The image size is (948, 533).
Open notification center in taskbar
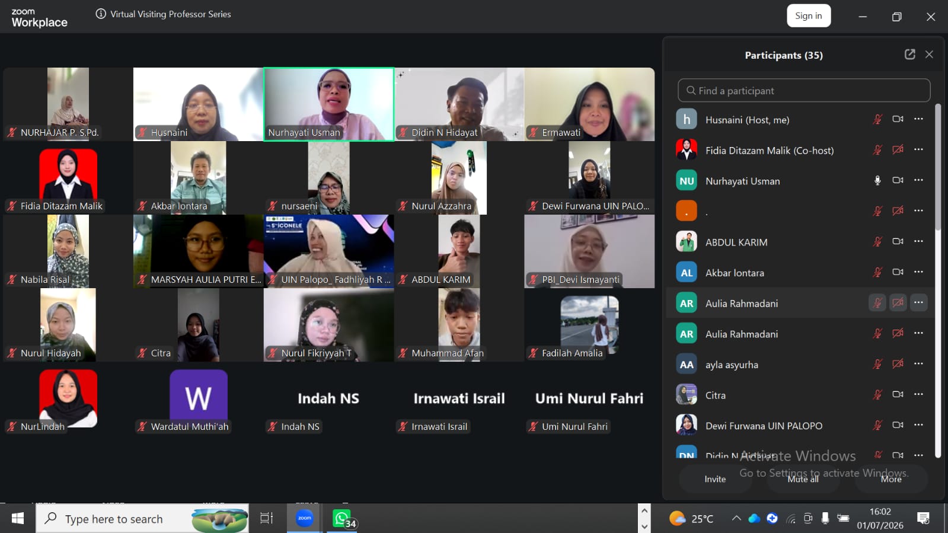pyautogui.click(x=923, y=519)
